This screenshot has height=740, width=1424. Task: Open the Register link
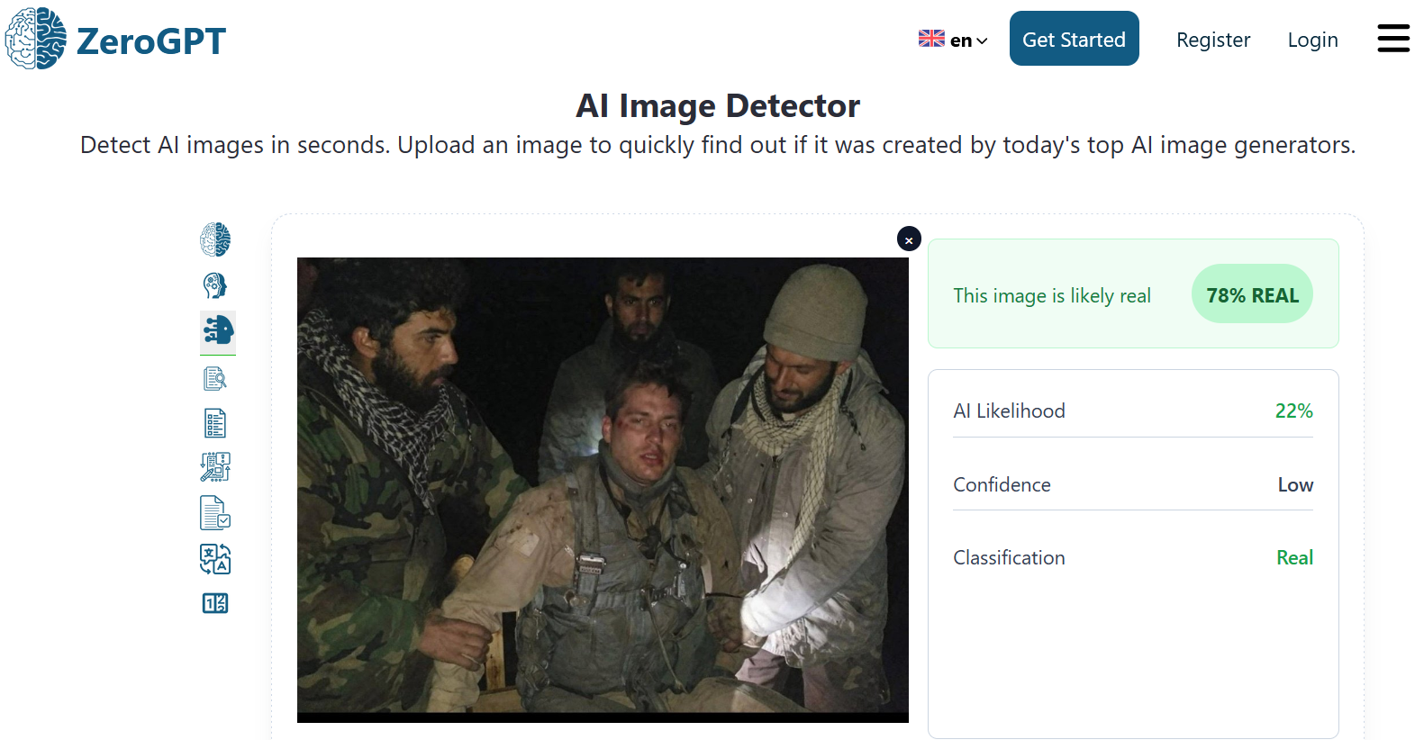[x=1213, y=40]
